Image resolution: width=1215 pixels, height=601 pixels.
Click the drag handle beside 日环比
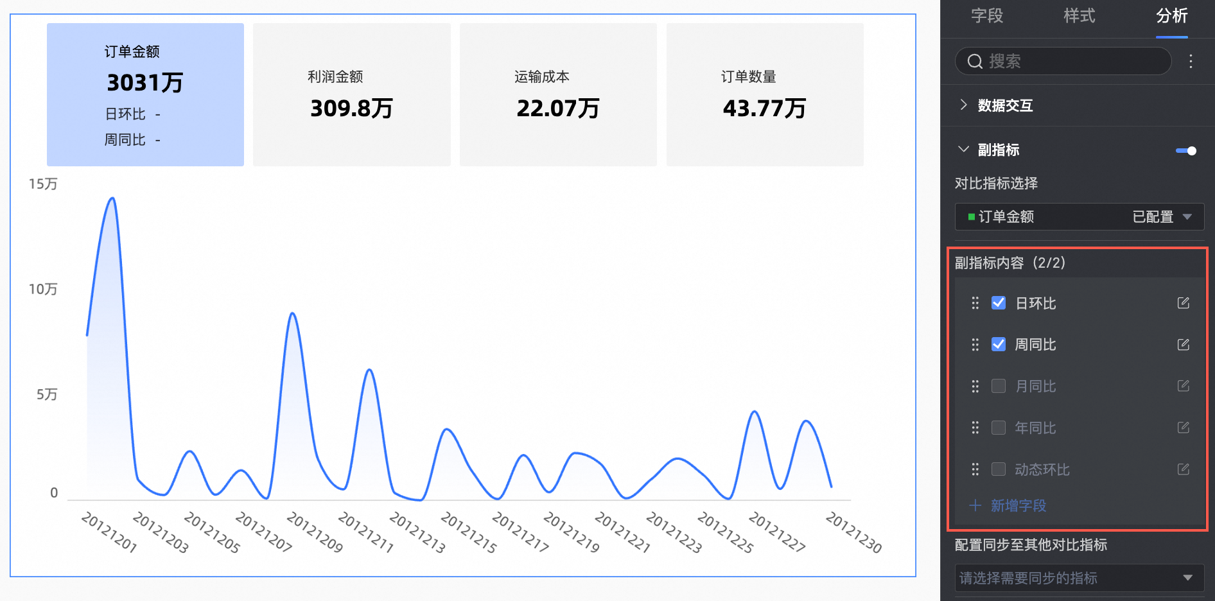[x=975, y=303]
